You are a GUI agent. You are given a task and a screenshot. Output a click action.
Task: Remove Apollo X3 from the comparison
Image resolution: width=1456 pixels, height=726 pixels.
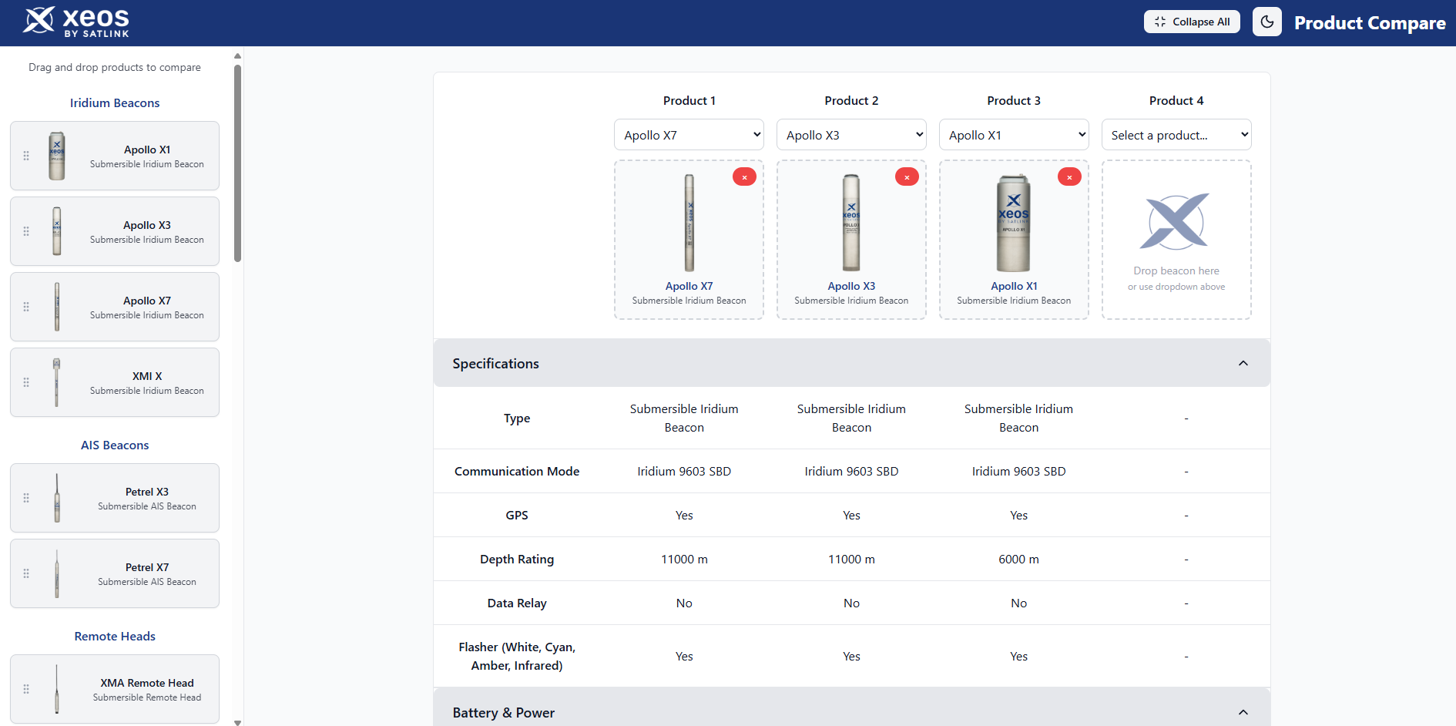(x=907, y=176)
